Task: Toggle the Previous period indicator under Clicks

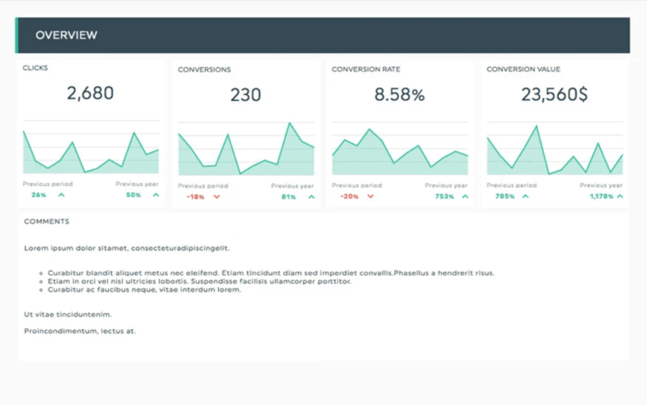Action: pos(47,184)
